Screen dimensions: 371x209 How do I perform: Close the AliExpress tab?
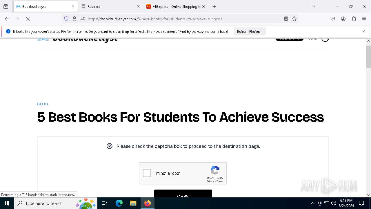click(203, 6)
